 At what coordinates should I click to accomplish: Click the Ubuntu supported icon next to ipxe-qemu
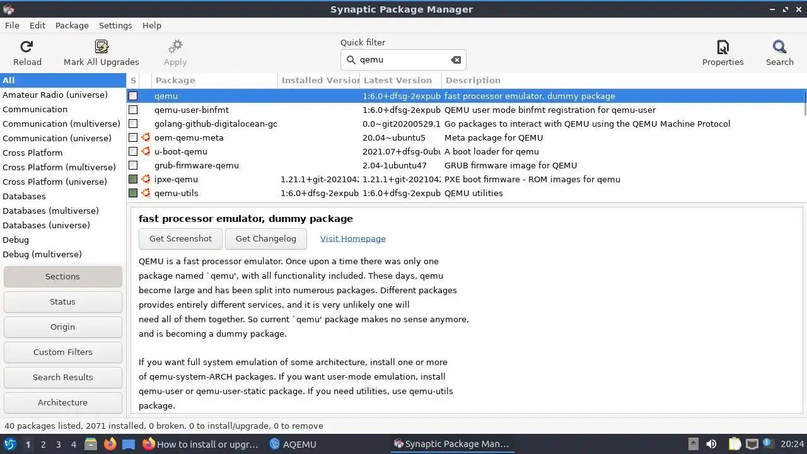coord(146,179)
